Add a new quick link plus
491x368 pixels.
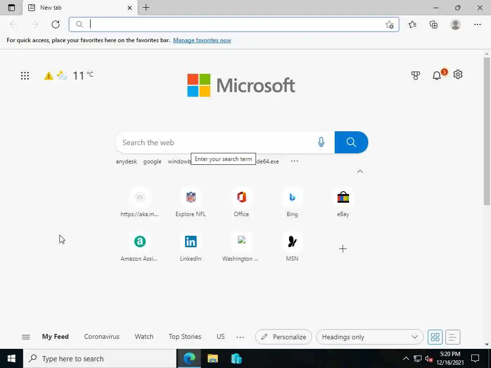[343, 249]
